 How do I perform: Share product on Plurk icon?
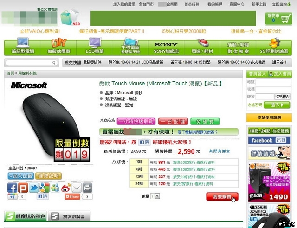click(23, 188)
